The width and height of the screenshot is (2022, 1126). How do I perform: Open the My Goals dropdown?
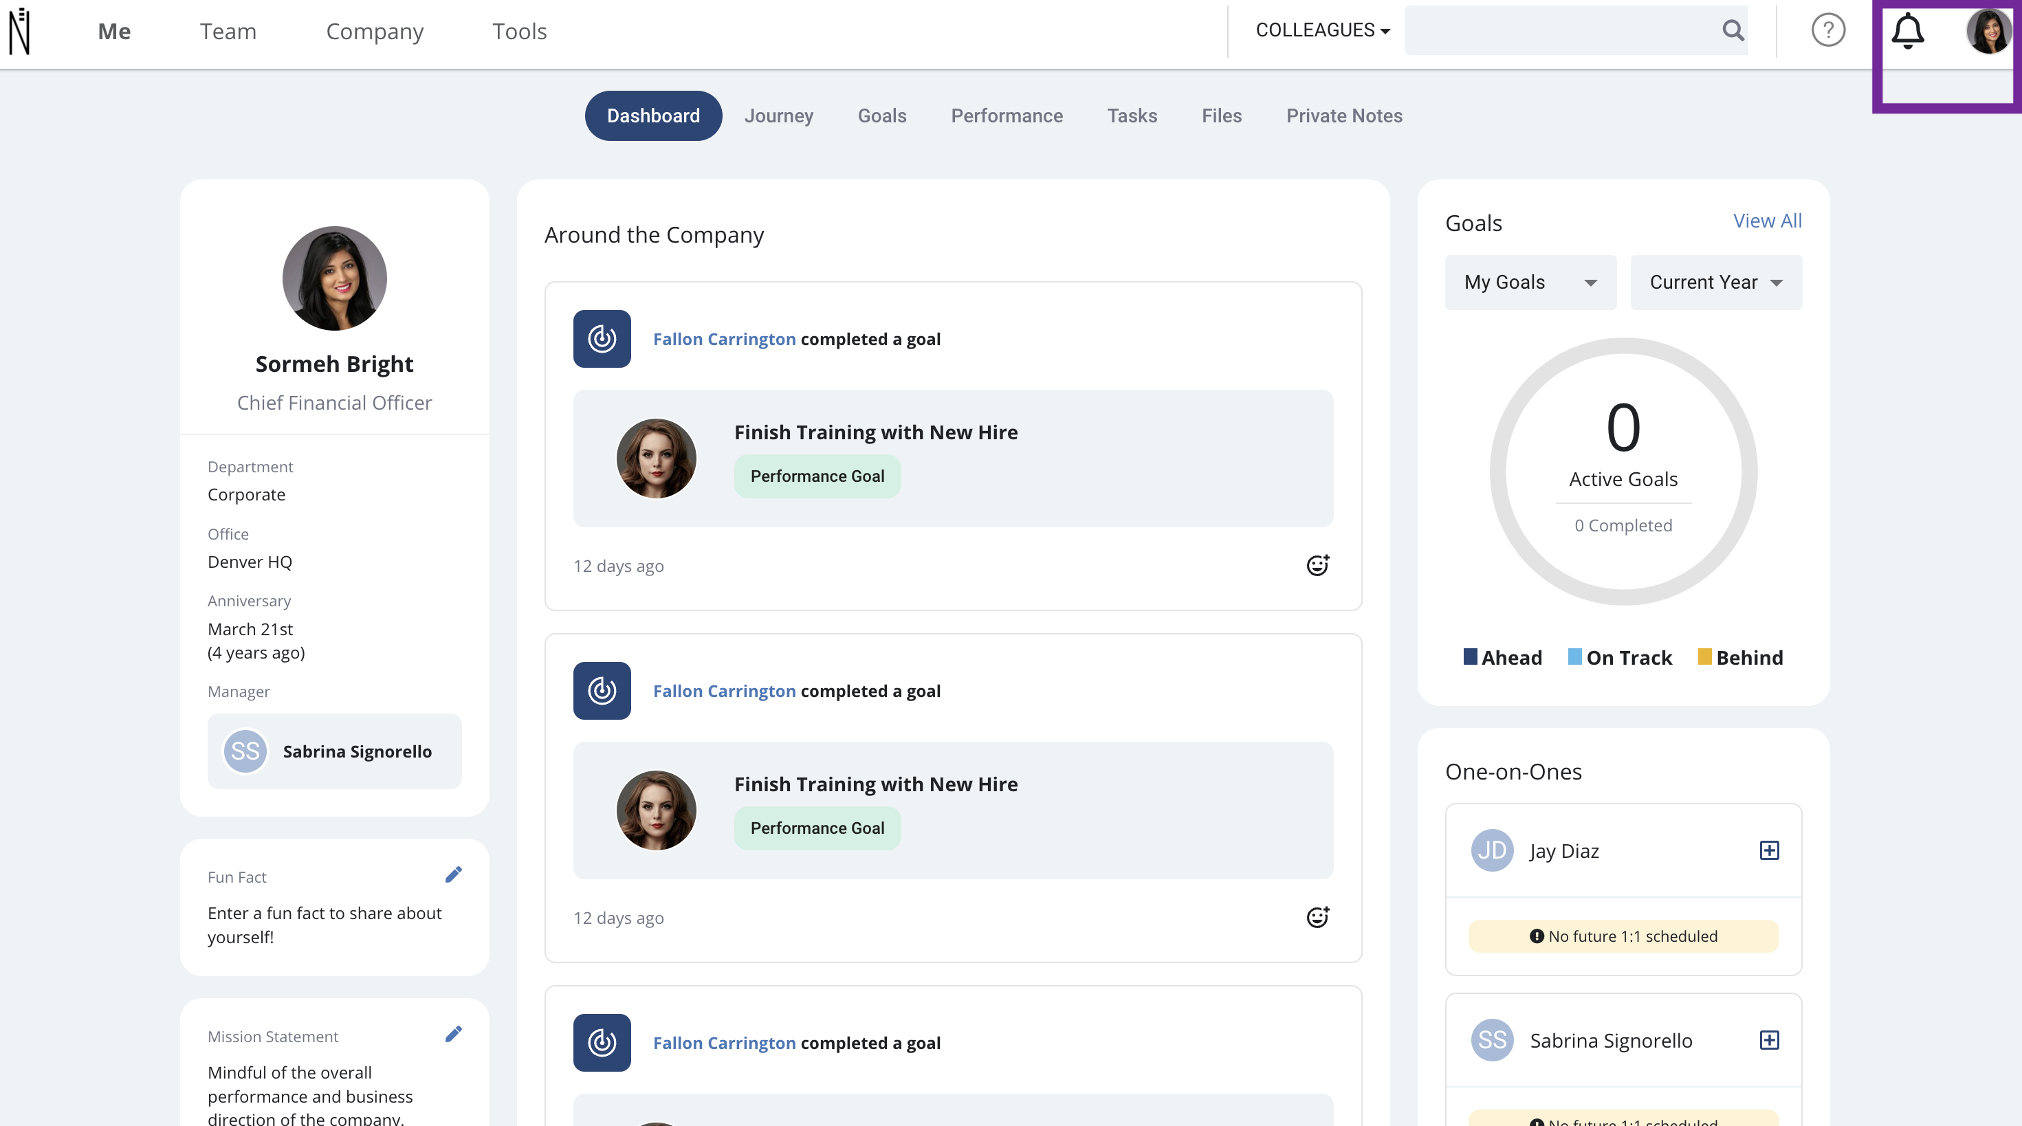[x=1530, y=283]
